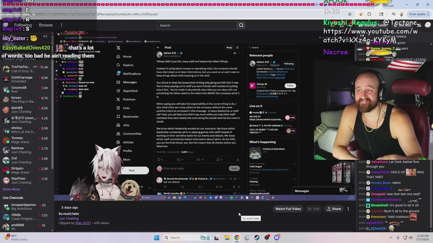Expand Show More followed channels
Screen dimensions: 433x243
11,189
